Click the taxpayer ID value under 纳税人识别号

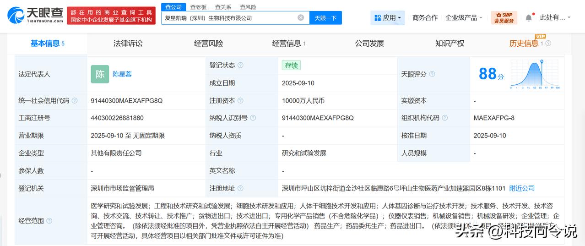(x=318, y=118)
